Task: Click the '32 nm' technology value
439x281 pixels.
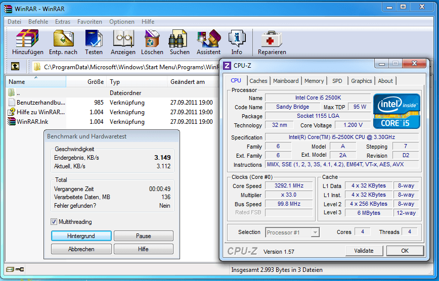Action: point(279,125)
